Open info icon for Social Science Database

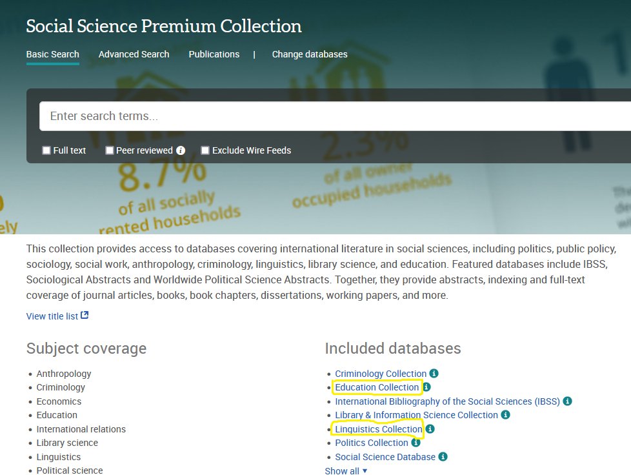pos(443,456)
